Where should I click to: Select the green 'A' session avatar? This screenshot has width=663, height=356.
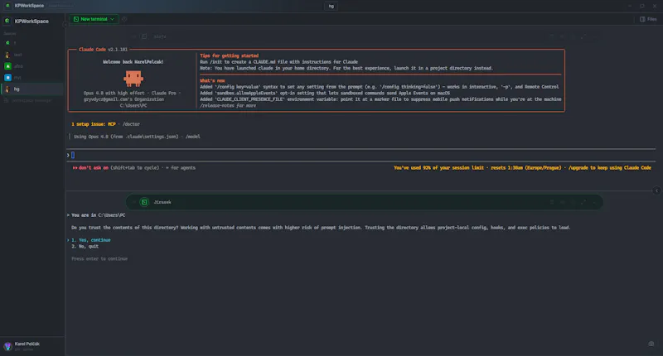tap(7, 66)
